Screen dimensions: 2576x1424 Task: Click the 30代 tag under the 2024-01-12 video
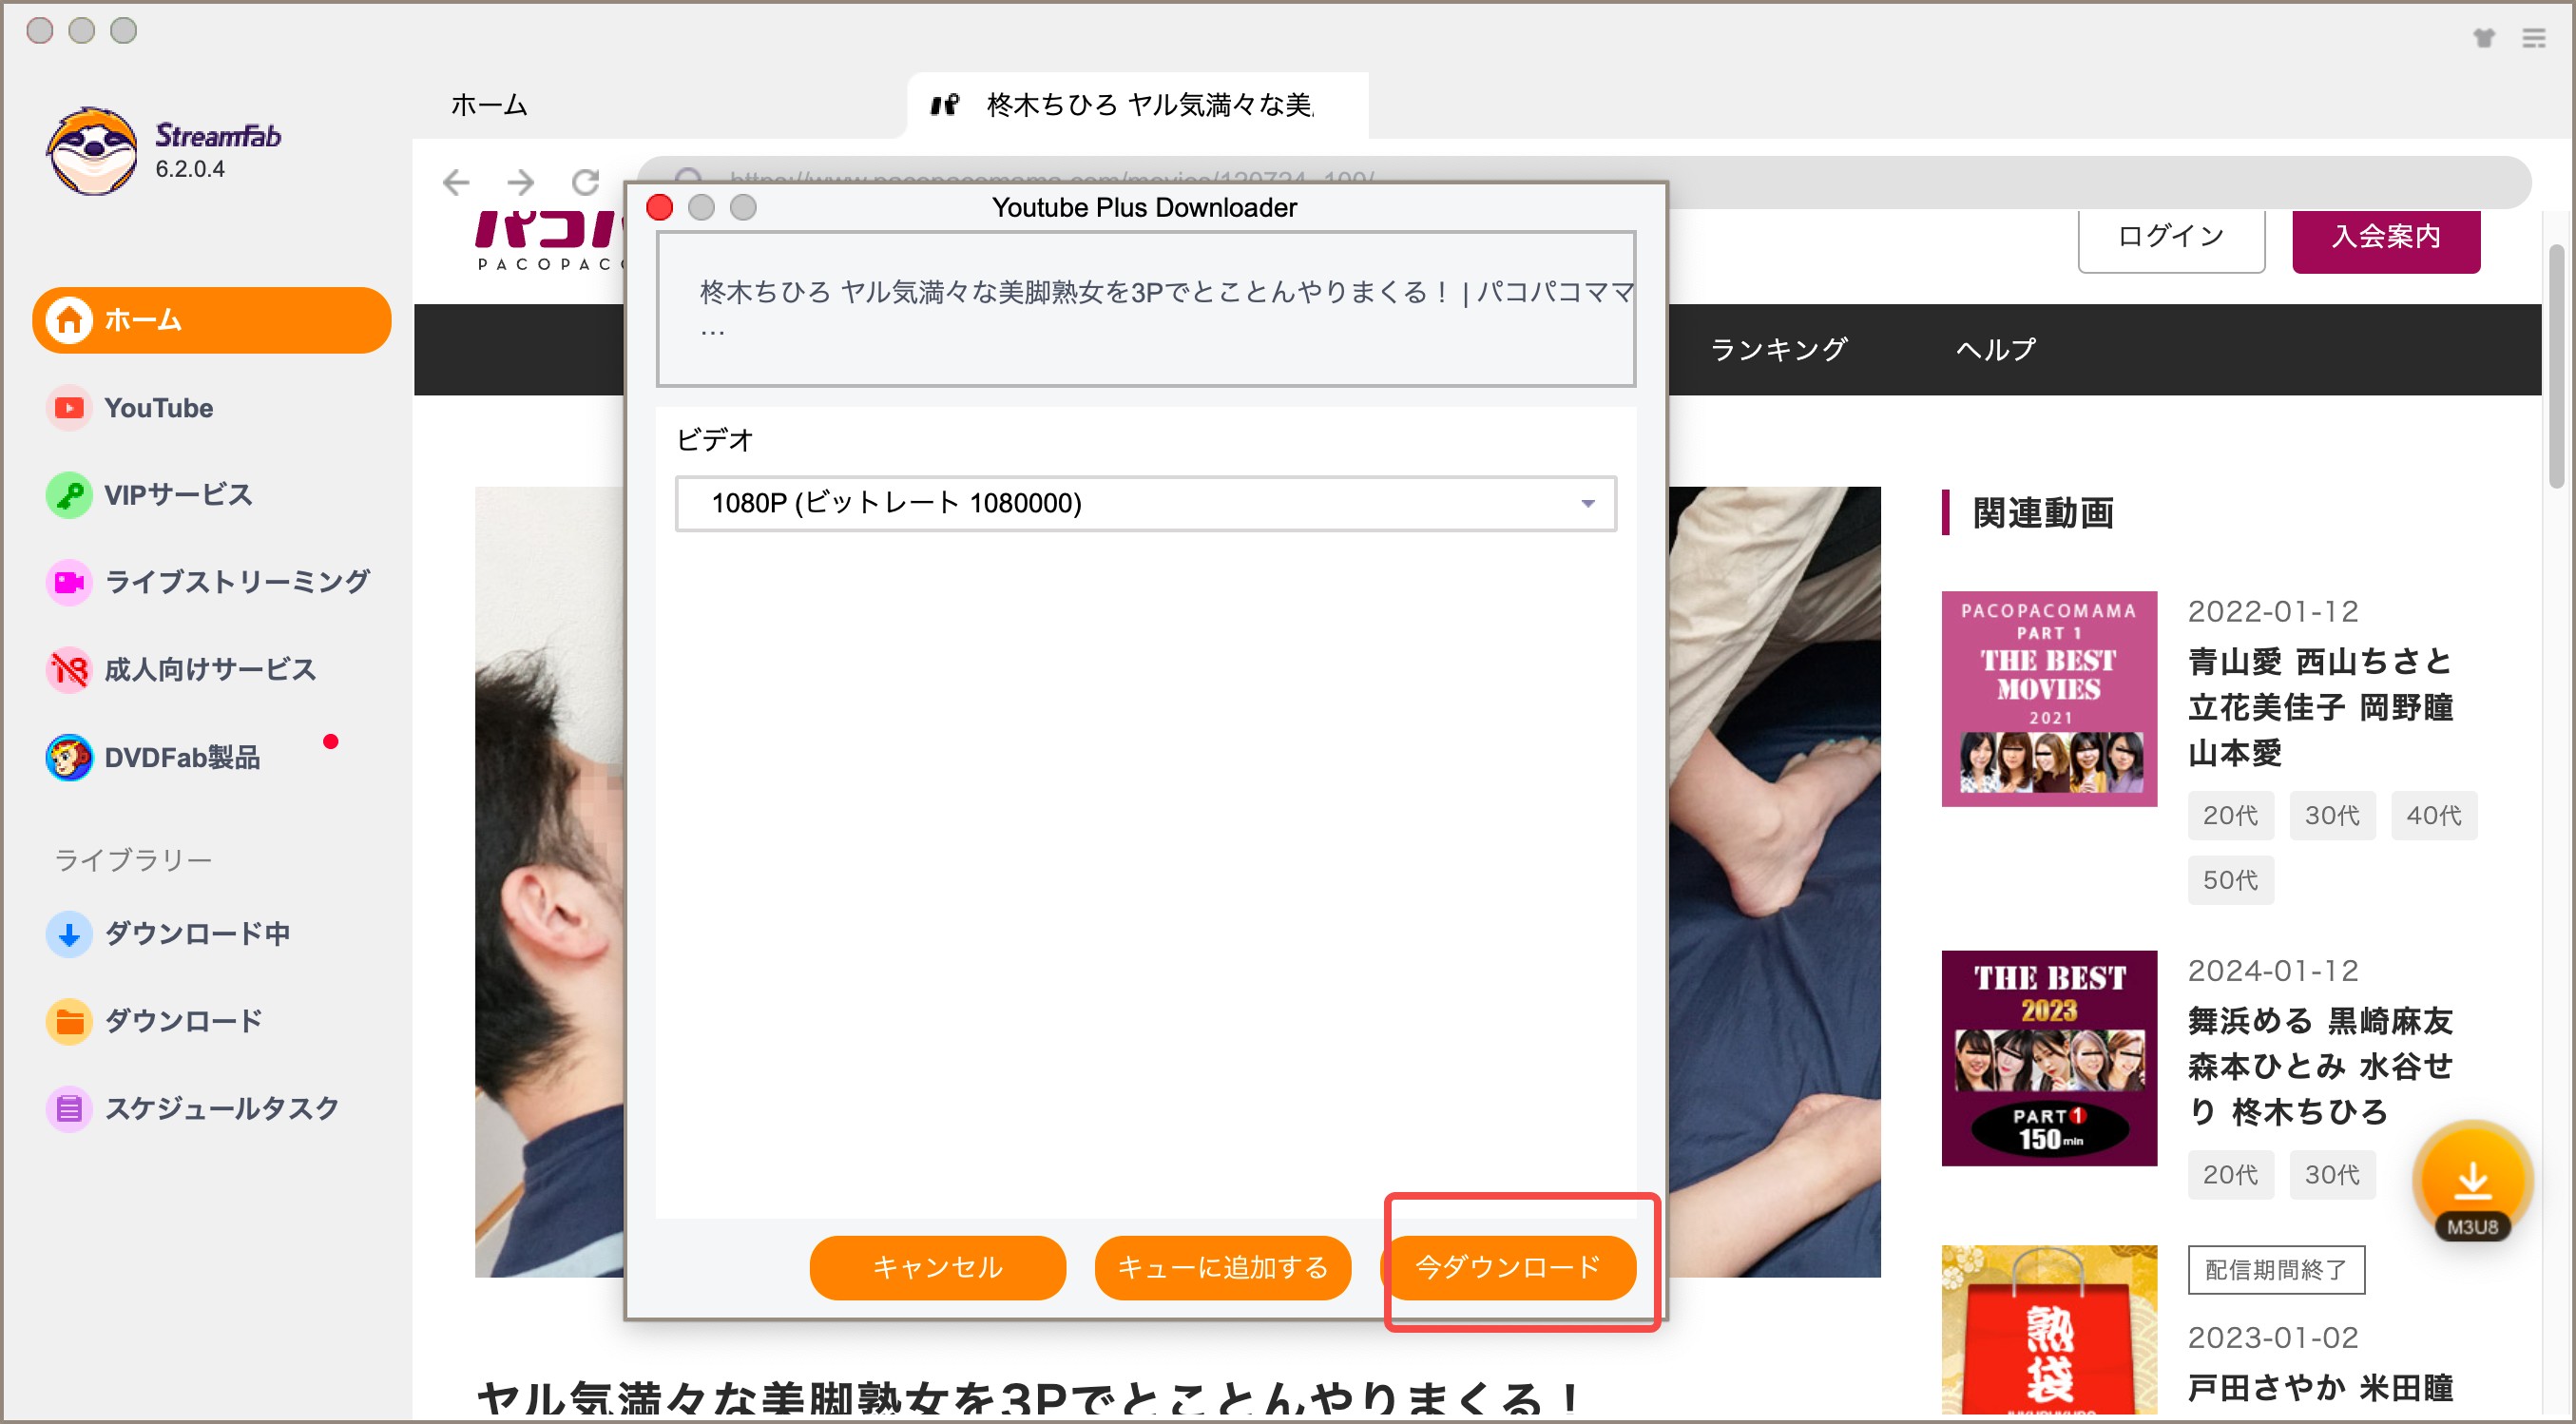pos(2332,1174)
